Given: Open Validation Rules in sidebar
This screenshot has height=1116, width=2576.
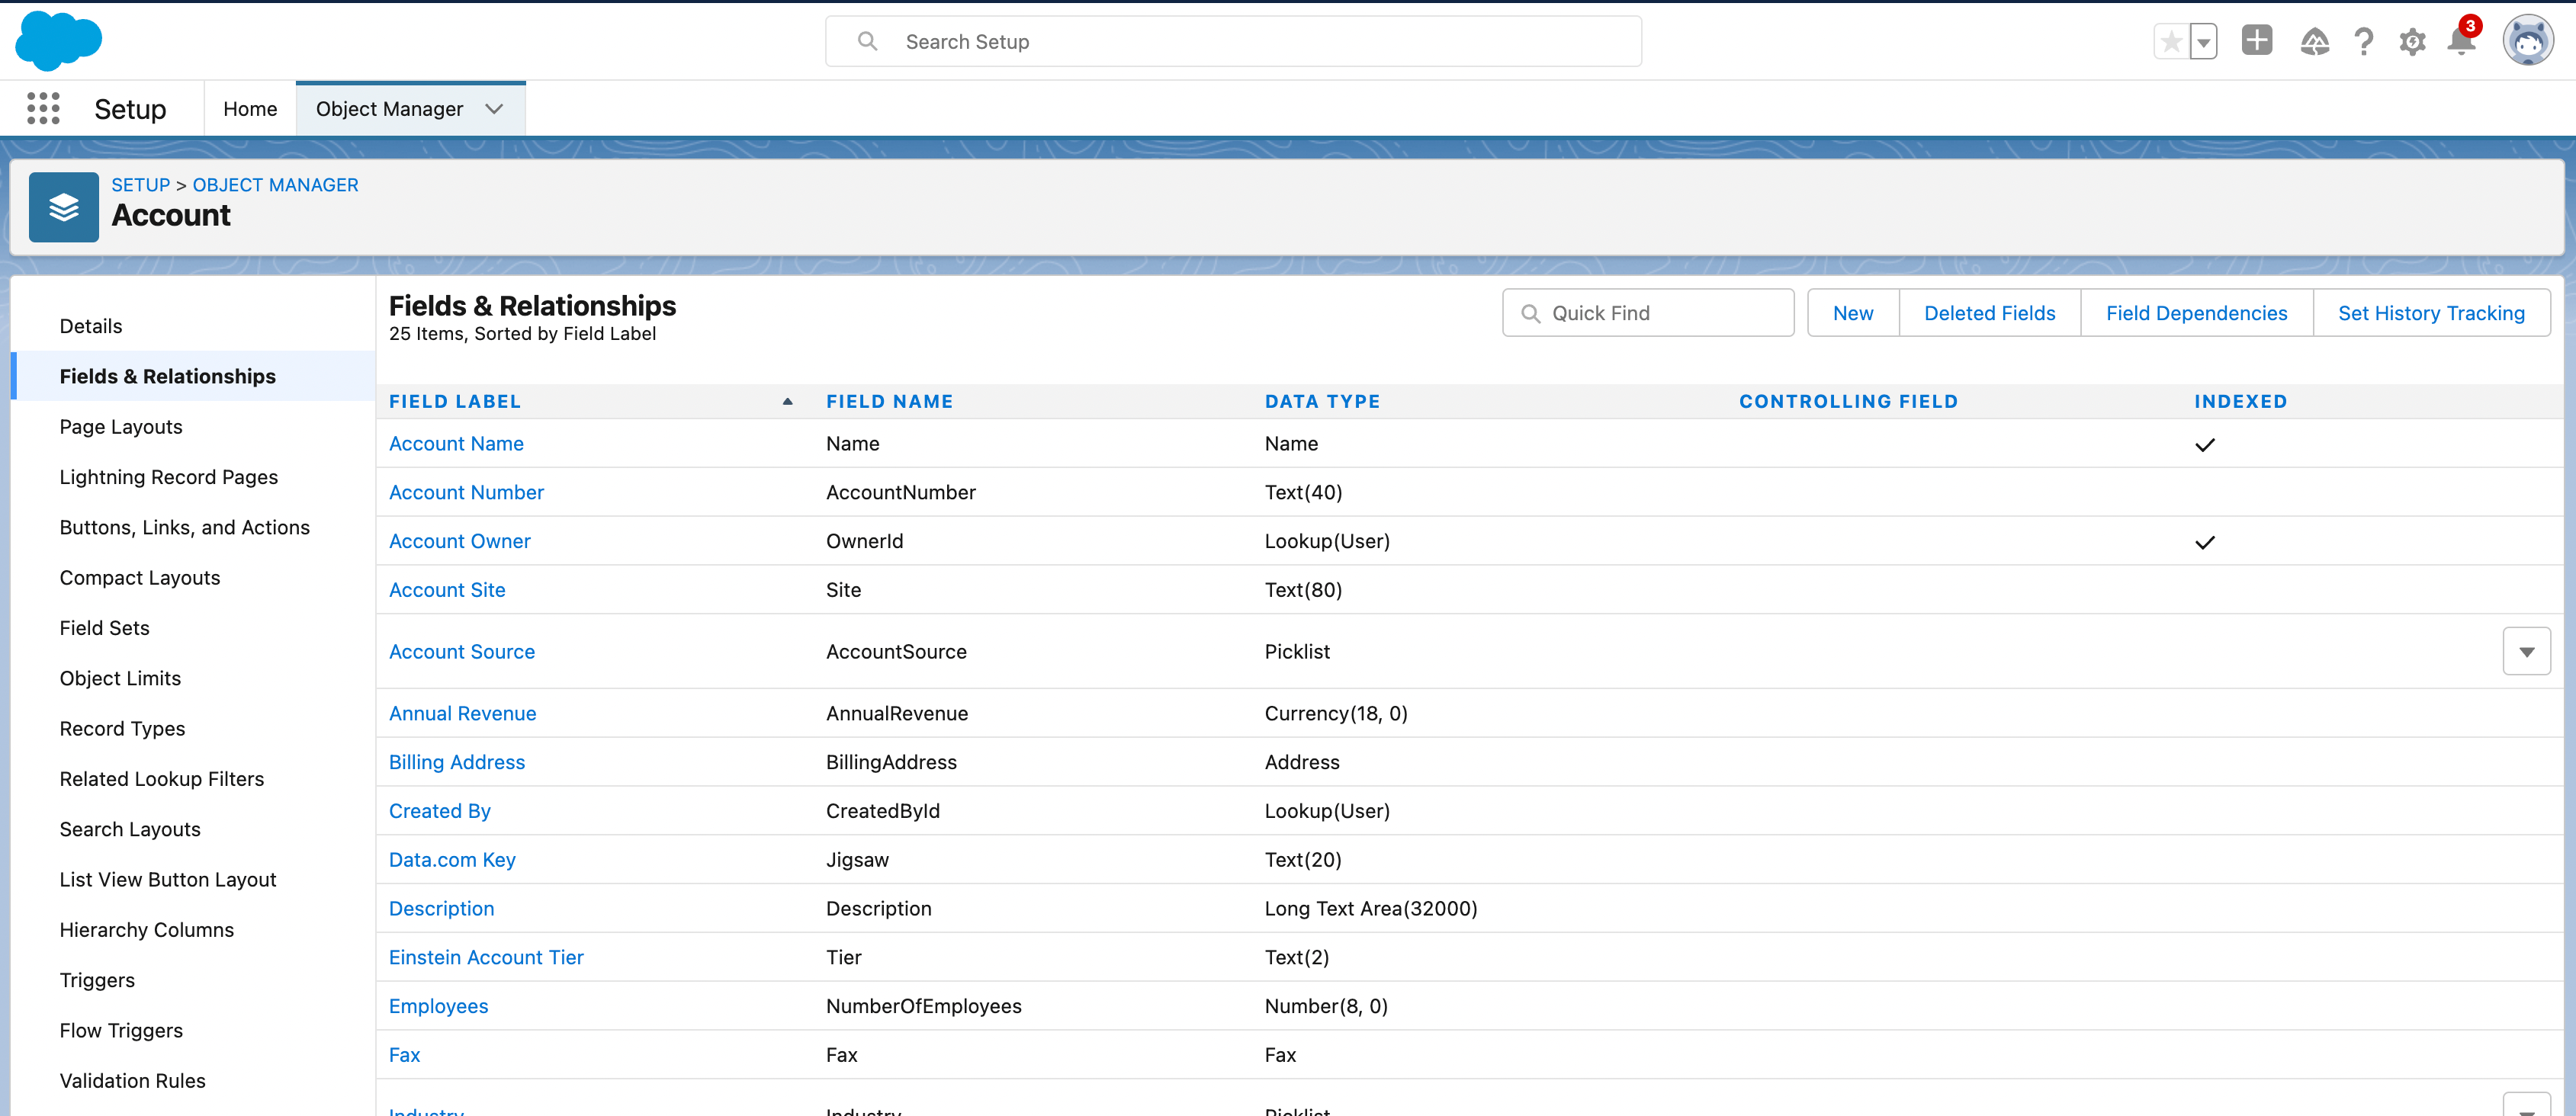Looking at the screenshot, I should pos(132,1081).
